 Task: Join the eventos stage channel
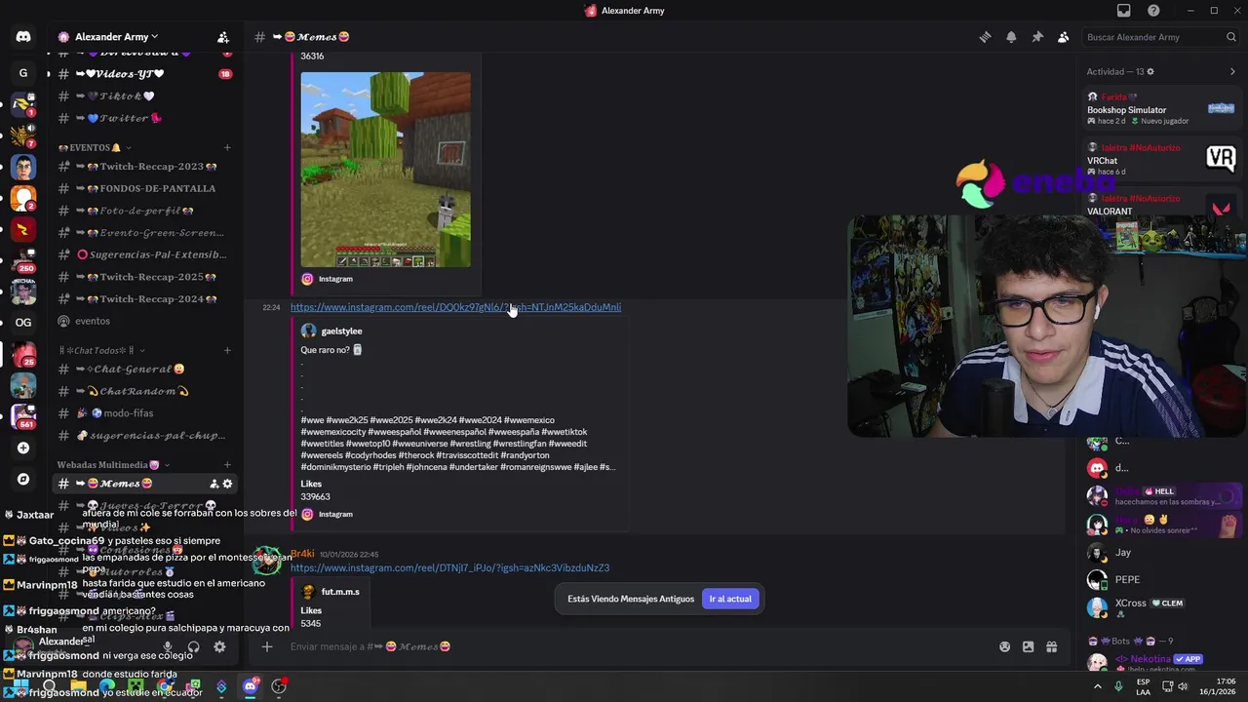tap(143, 321)
